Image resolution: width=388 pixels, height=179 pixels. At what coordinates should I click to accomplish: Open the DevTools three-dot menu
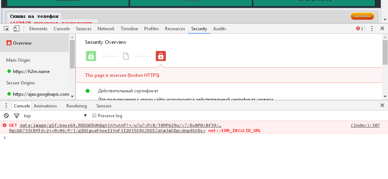[x=372, y=29]
